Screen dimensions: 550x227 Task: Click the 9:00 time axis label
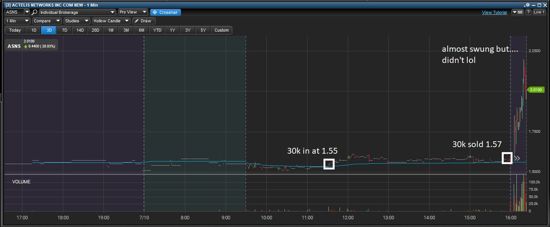[x=225, y=217]
